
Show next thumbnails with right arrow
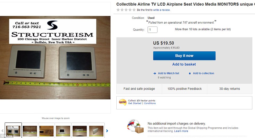pyautogui.click(x=107, y=131)
